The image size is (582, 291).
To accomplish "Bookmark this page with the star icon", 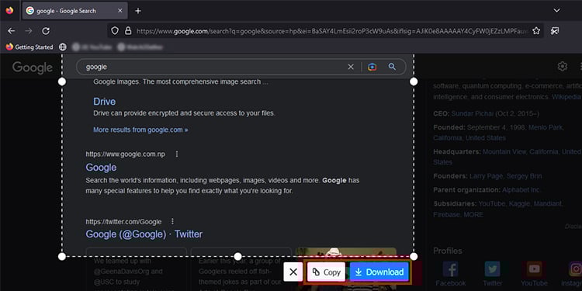I will click(536, 31).
